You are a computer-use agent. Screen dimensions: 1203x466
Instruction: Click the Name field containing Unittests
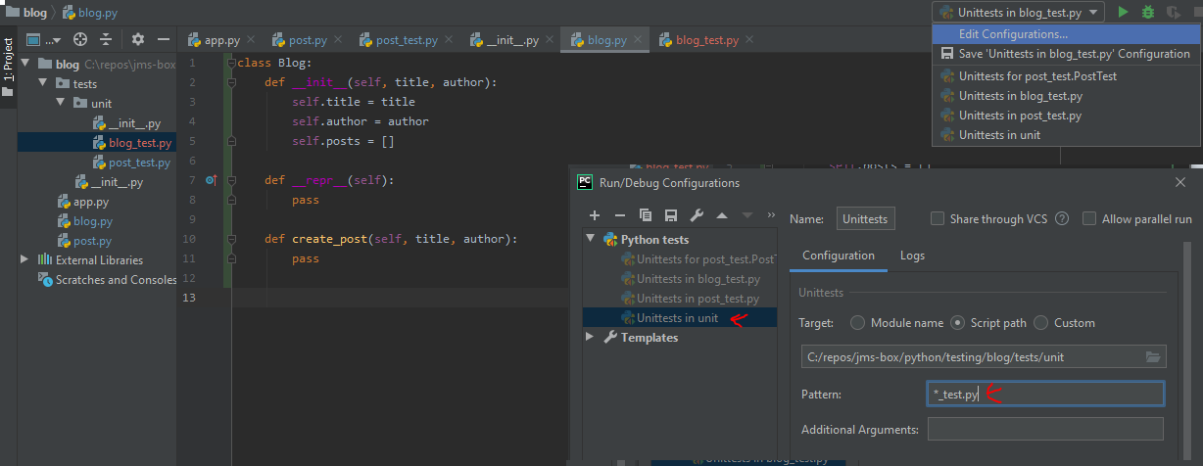coord(866,219)
